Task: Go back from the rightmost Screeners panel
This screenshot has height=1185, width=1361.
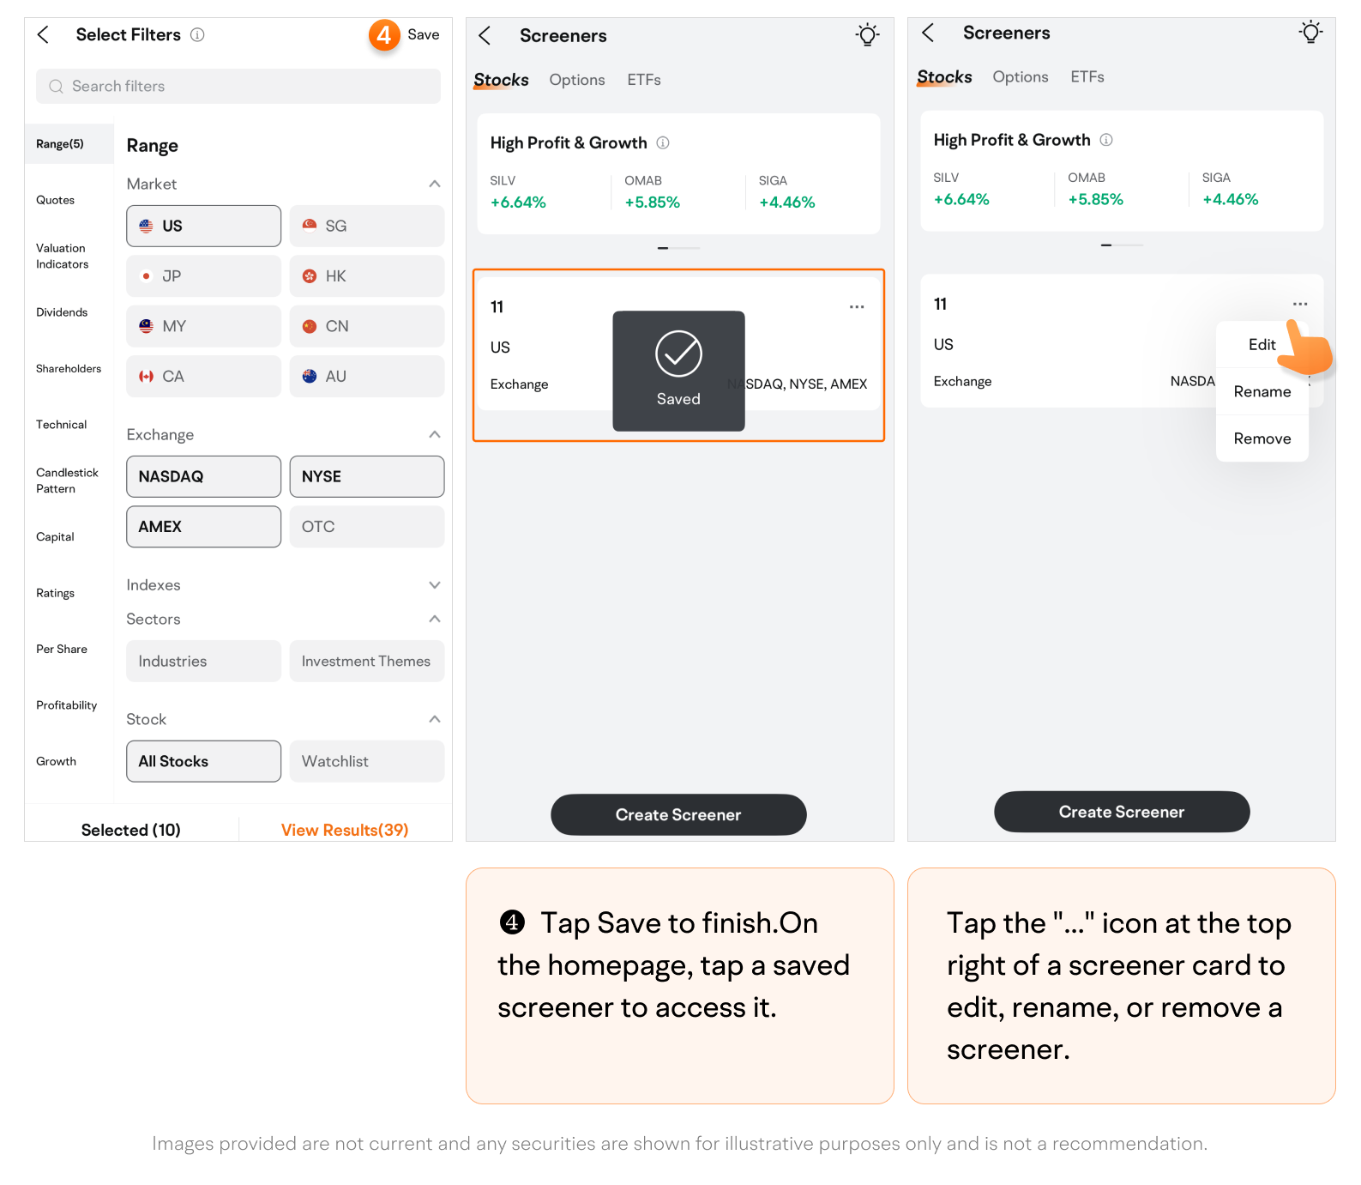Action: coord(928,33)
